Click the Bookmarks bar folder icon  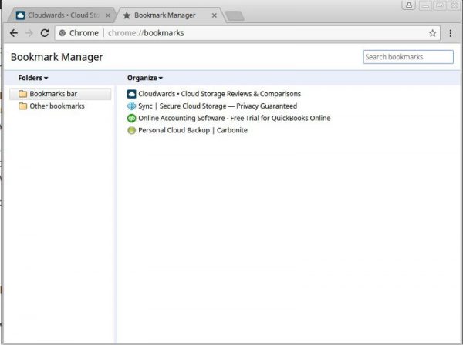(22, 94)
